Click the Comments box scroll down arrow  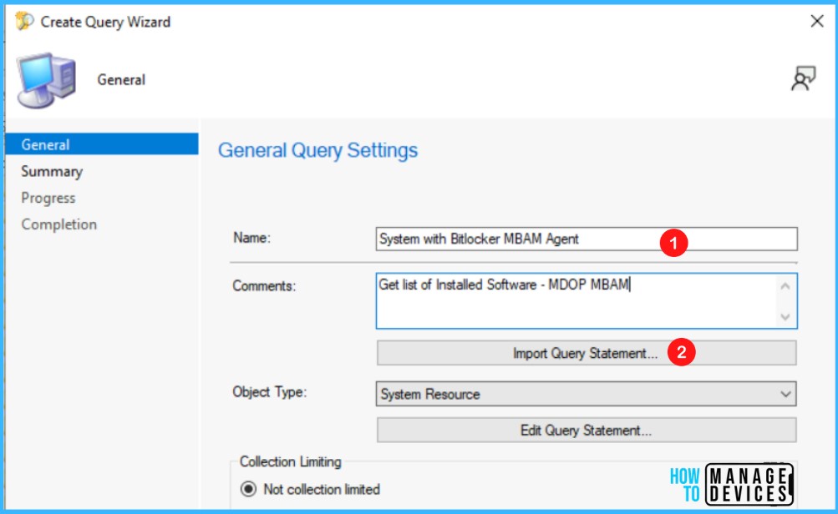coord(785,316)
